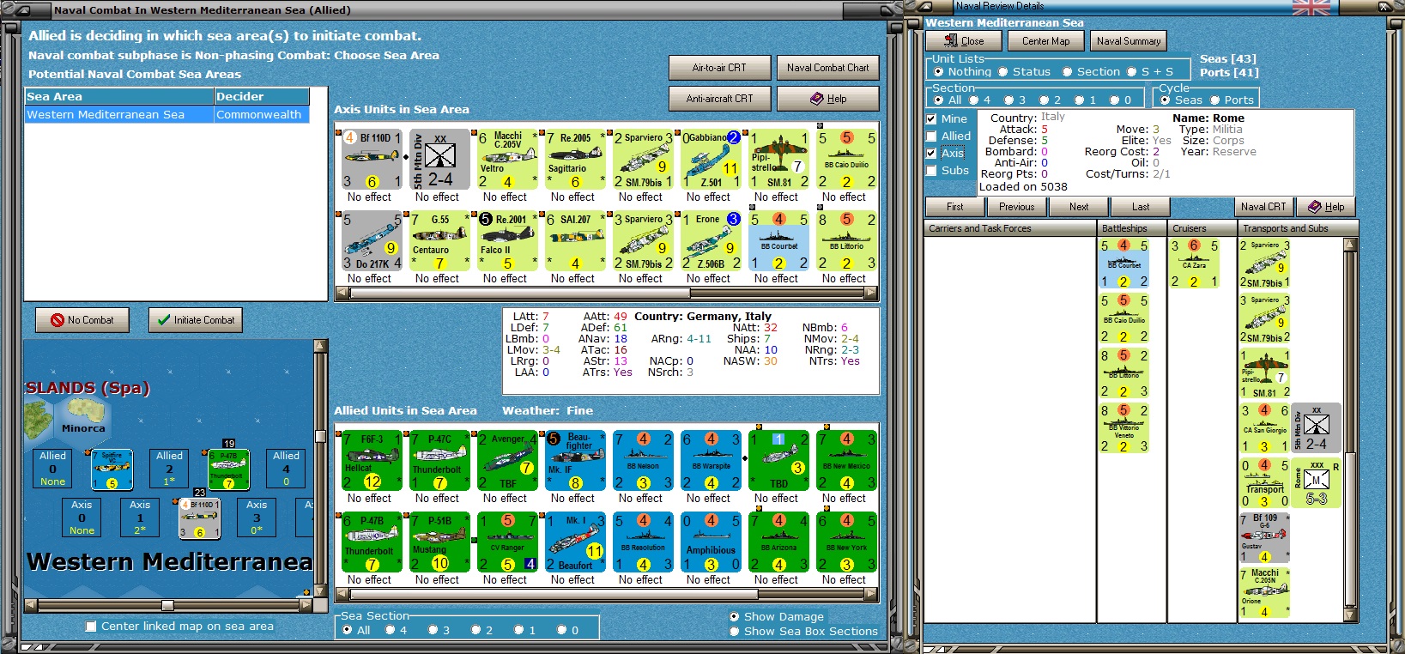
Task: Select the Mk. I Beaufort counter
Action: pyautogui.click(x=576, y=542)
